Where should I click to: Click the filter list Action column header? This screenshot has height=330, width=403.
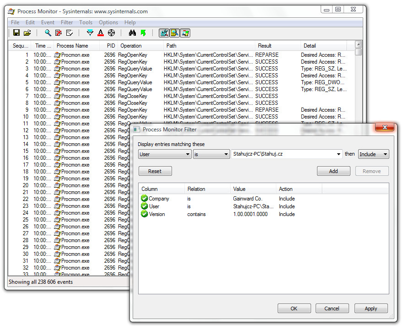click(299, 189)
